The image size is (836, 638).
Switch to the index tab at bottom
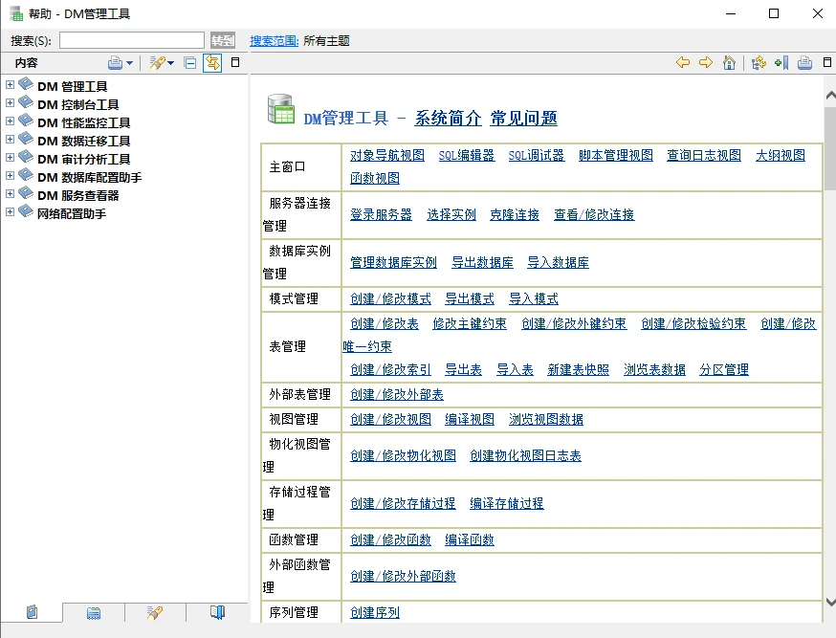pyautogui.click(x=93, y=613)
